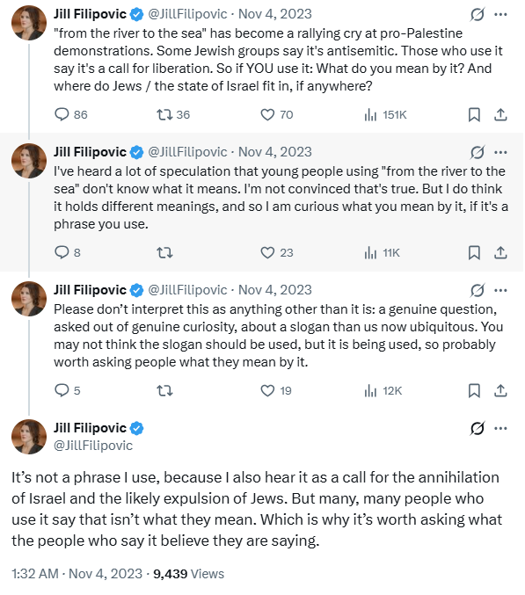This screenshot has width=525, height=595.
Task: Like the tweet with 19 likes
Action: click(x=276, y=390)
